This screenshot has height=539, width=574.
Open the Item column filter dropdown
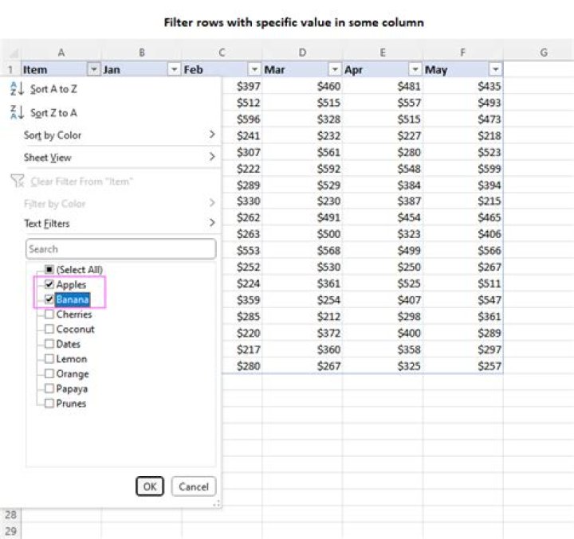tap(94, 69)
